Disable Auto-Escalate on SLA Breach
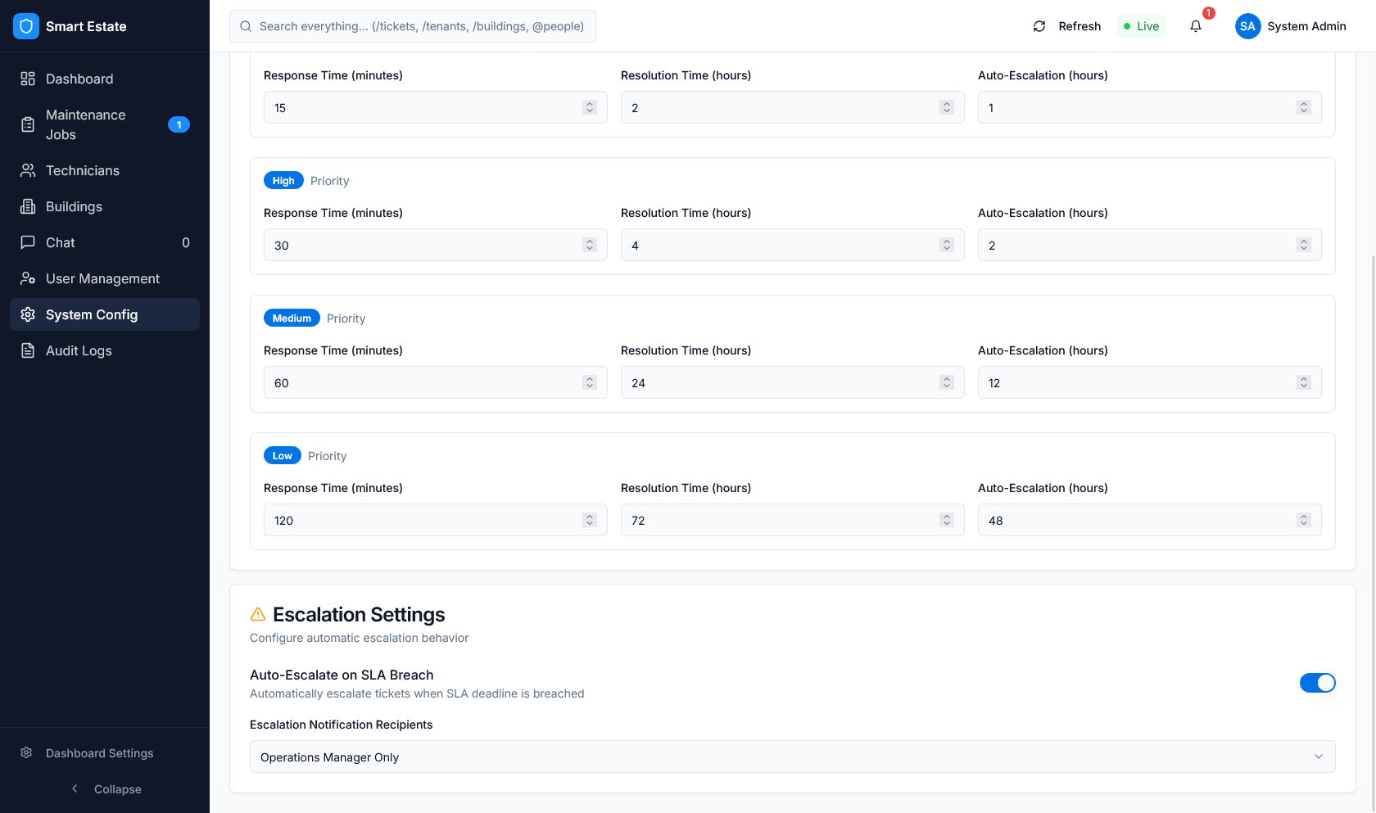The image size is (1376, 813). click(1318, 683)
